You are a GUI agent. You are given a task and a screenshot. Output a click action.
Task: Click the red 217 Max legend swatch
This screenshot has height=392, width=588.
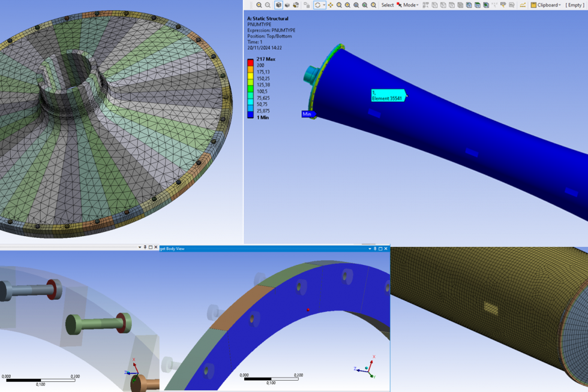[250, 62]
